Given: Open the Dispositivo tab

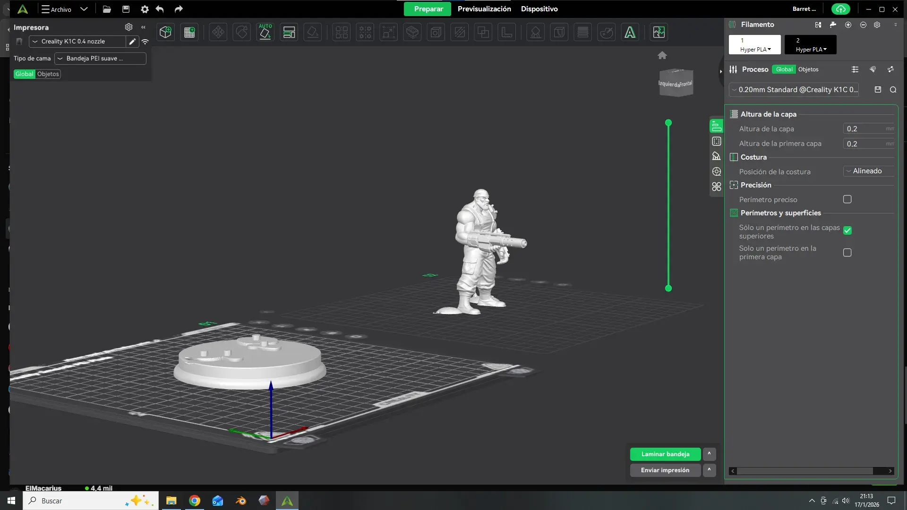Looking at the screenshot, I should coord(539,9).
